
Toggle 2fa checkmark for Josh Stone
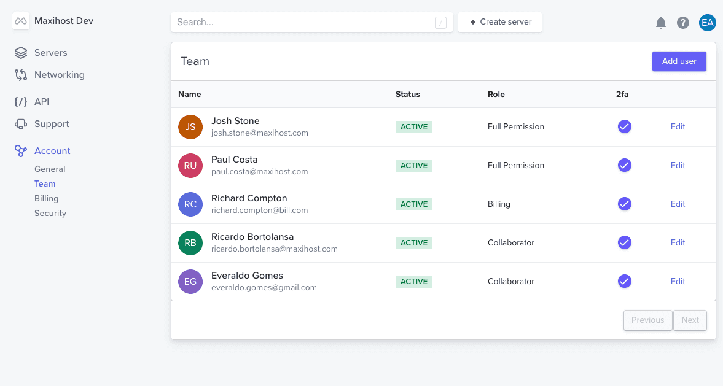tap(624, 126)
